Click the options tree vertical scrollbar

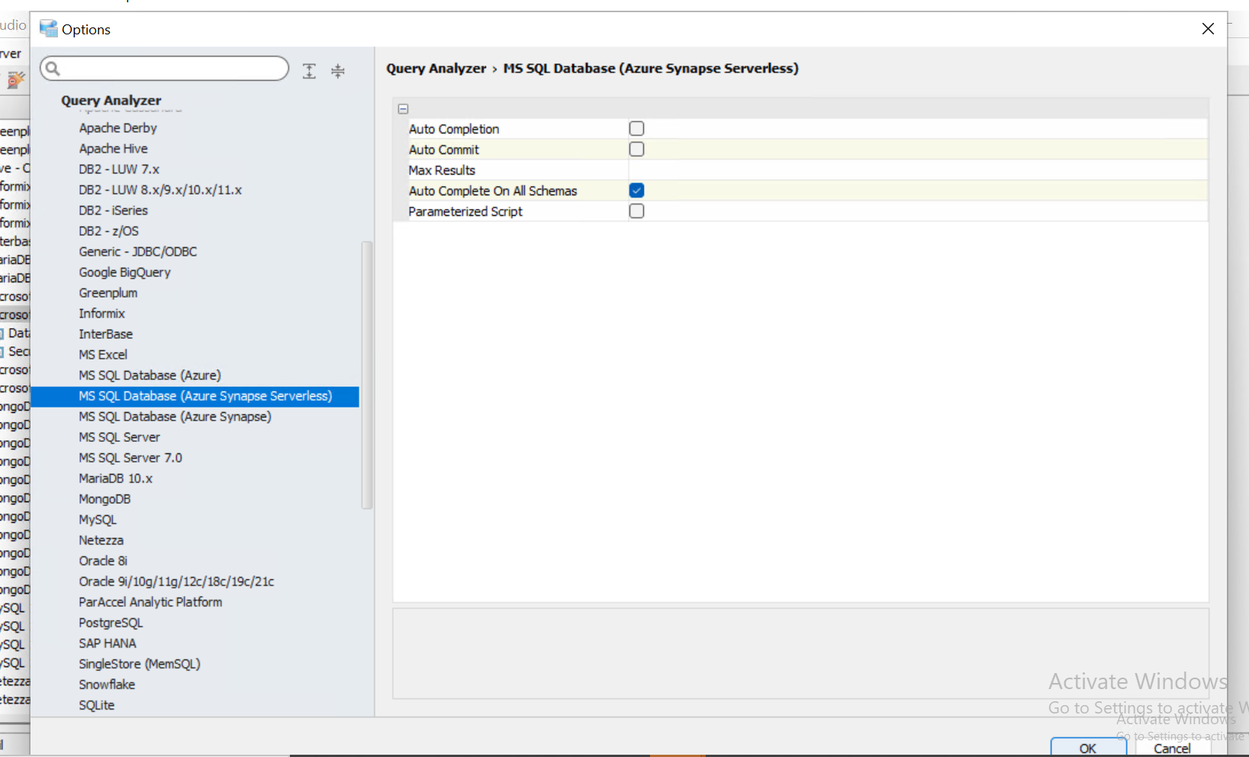click(367, 375)
